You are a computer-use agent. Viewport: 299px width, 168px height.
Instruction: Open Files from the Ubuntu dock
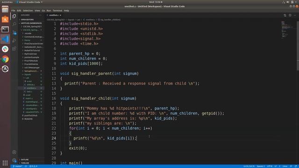(5, 9)
